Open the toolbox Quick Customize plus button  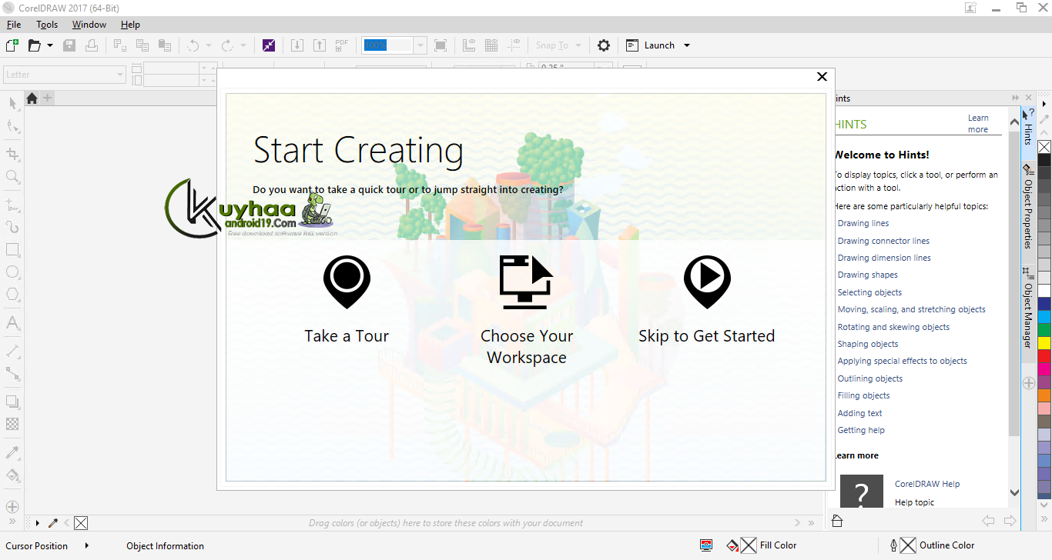click(12, 507)
